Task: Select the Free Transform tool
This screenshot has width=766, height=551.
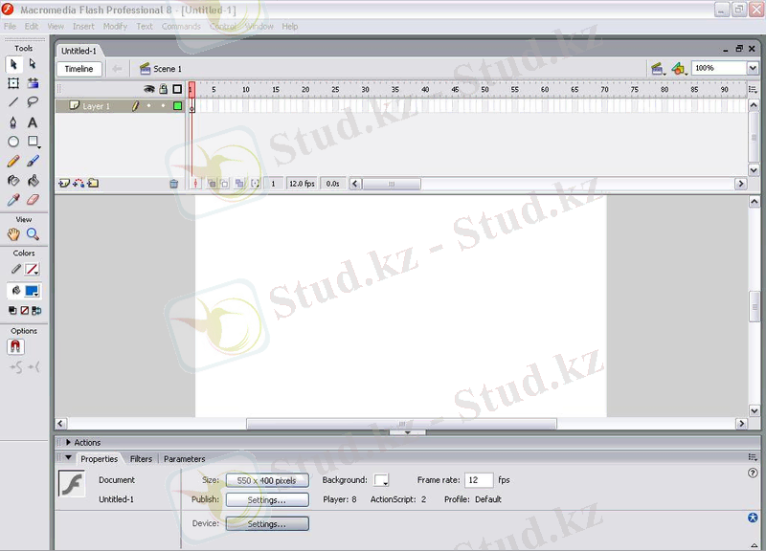Action: 13,83
